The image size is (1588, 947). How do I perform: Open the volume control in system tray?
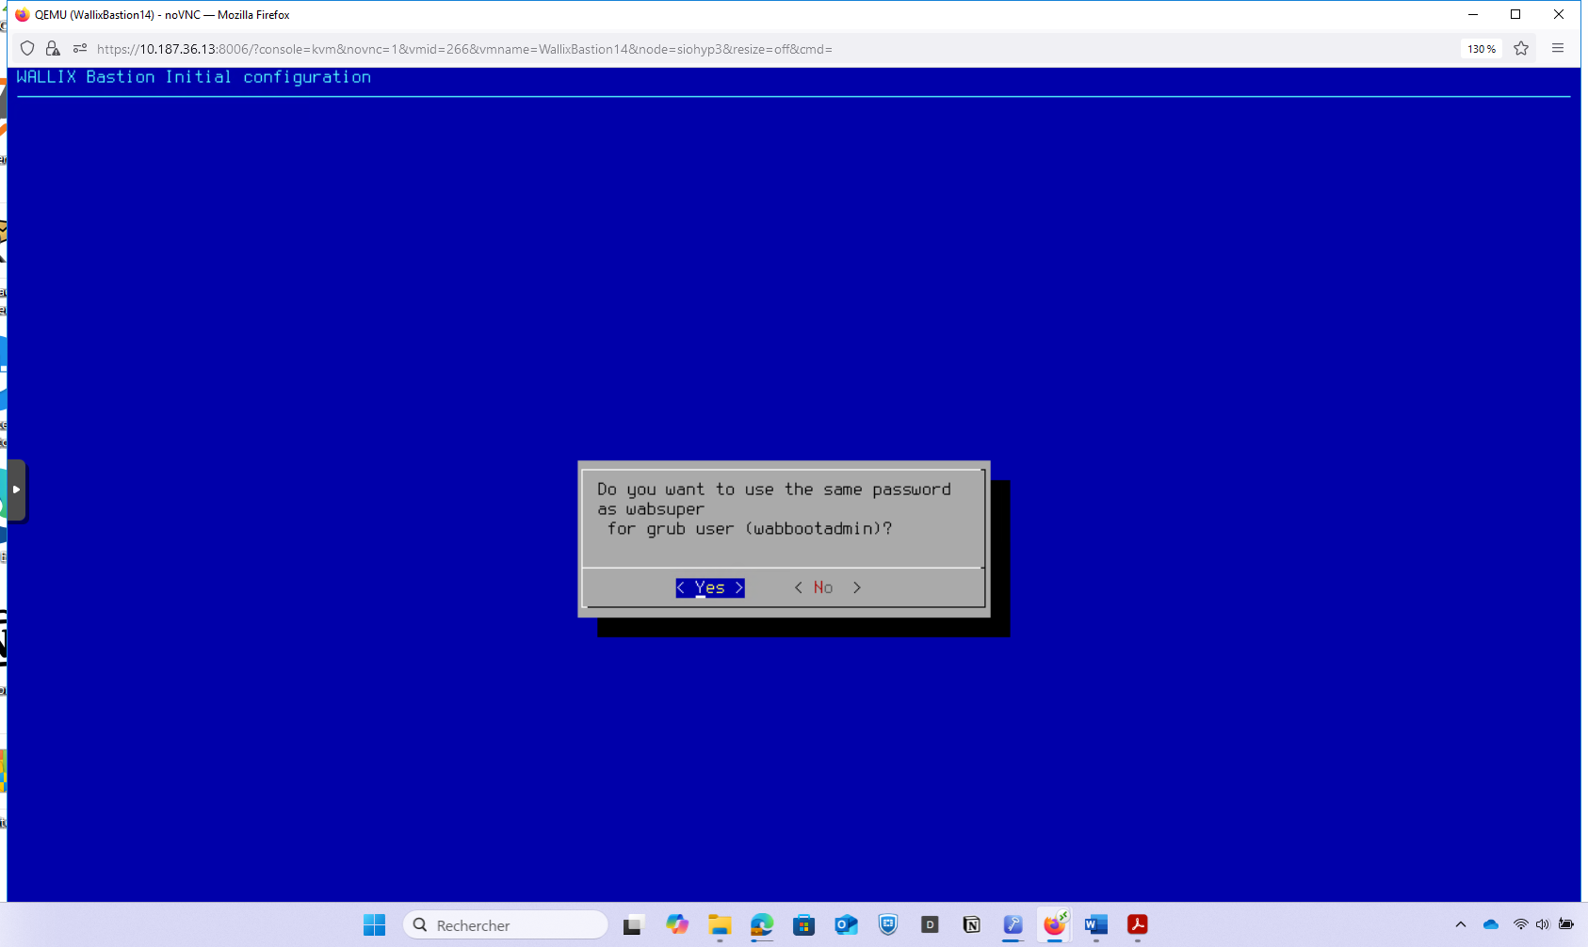[x=1542, y=924]
